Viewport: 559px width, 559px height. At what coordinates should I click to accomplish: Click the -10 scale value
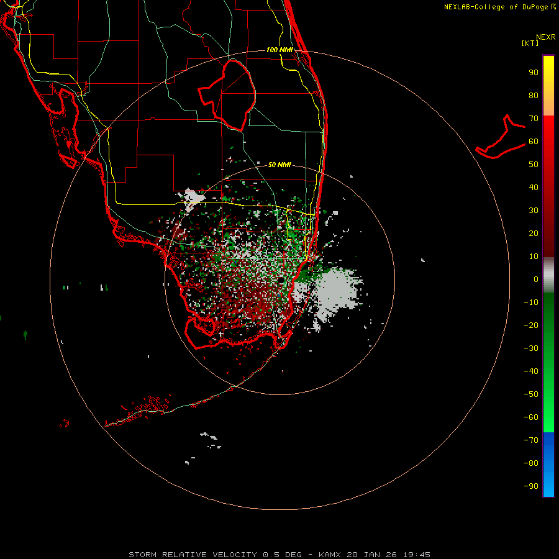point(531,302)
